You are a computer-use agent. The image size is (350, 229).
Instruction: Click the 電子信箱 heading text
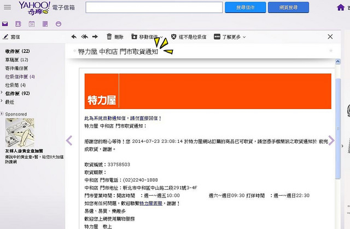(x=63, y=8)
